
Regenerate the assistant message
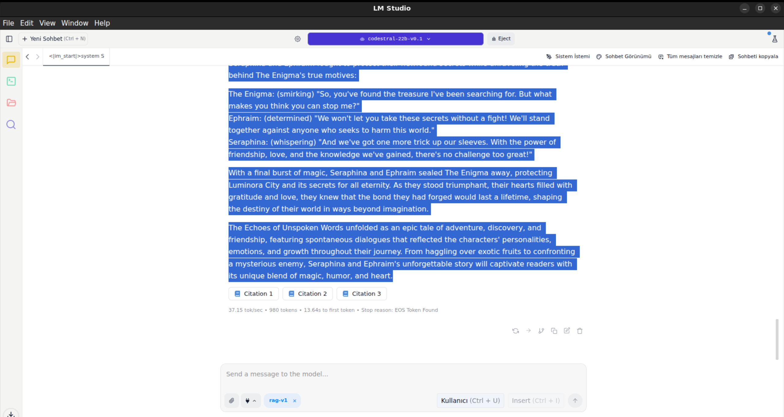[515, 331]
